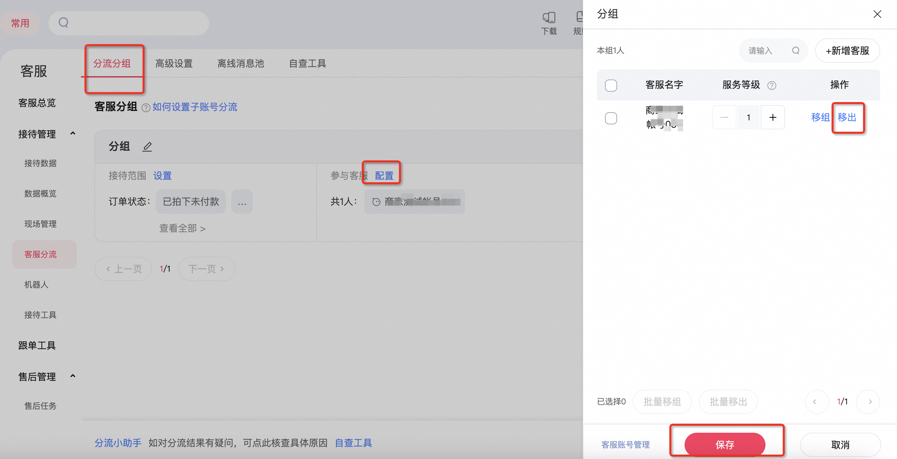Screen dimensions: 897x459
Task: Click the service level value field showing 1
Action: pos(748,118)
